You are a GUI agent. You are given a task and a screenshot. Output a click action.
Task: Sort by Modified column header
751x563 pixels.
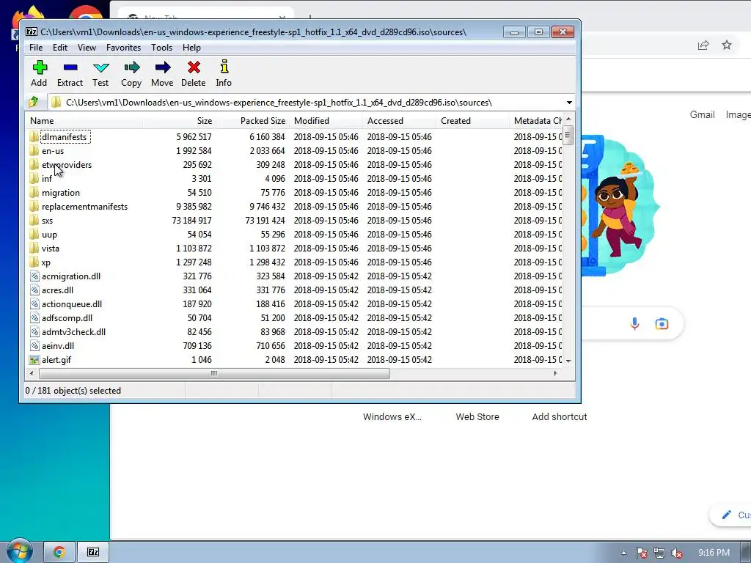click(326, 121)
